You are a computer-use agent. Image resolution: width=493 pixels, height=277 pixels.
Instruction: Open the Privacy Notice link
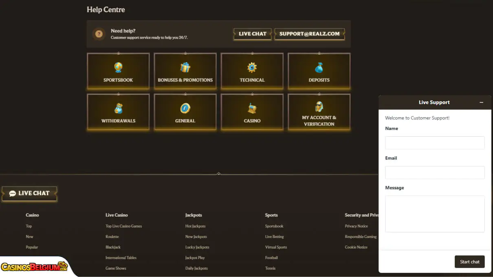point(356,226)
